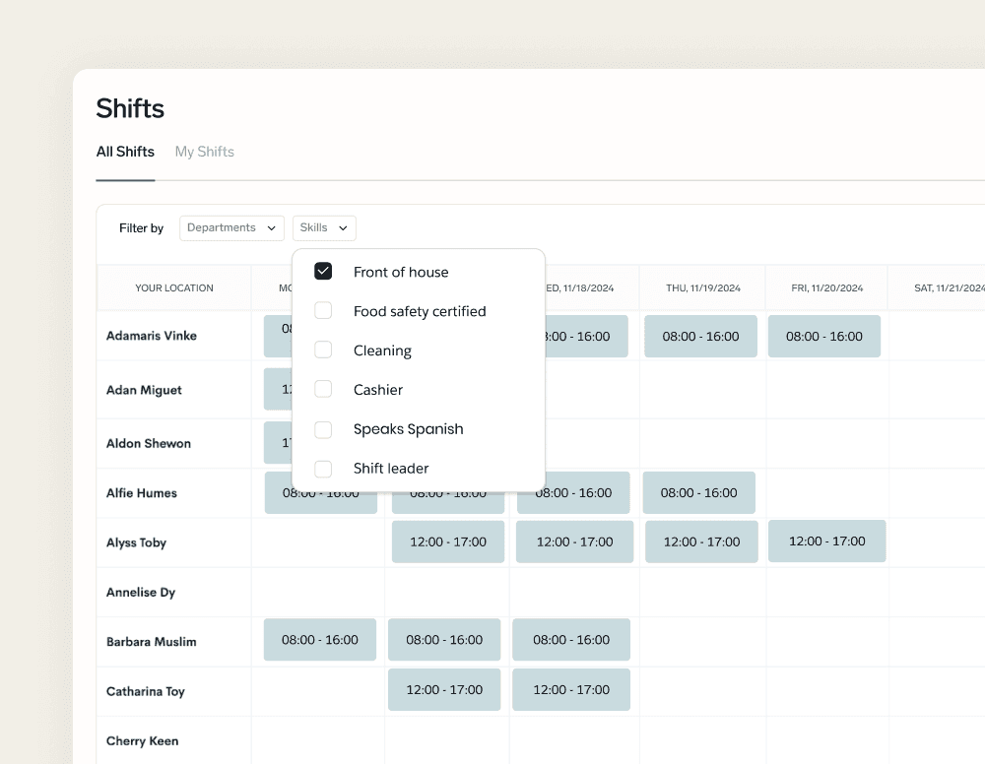Open the Departments filter dropdown
This screenshot has width=985, height=764.
point(231,227)
